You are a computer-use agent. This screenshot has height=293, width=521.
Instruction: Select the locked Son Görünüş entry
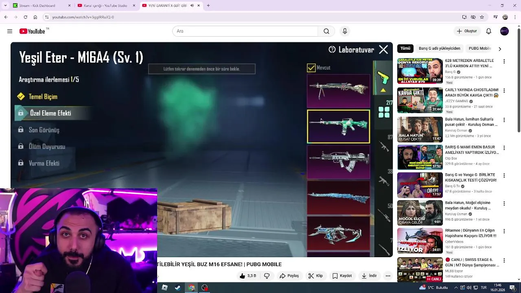44,130
